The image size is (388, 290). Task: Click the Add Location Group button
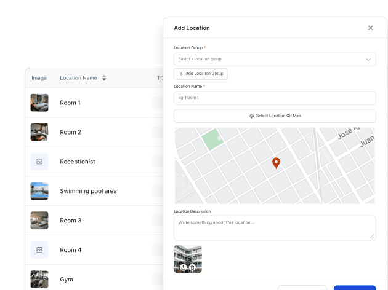(x=201, y=74)
